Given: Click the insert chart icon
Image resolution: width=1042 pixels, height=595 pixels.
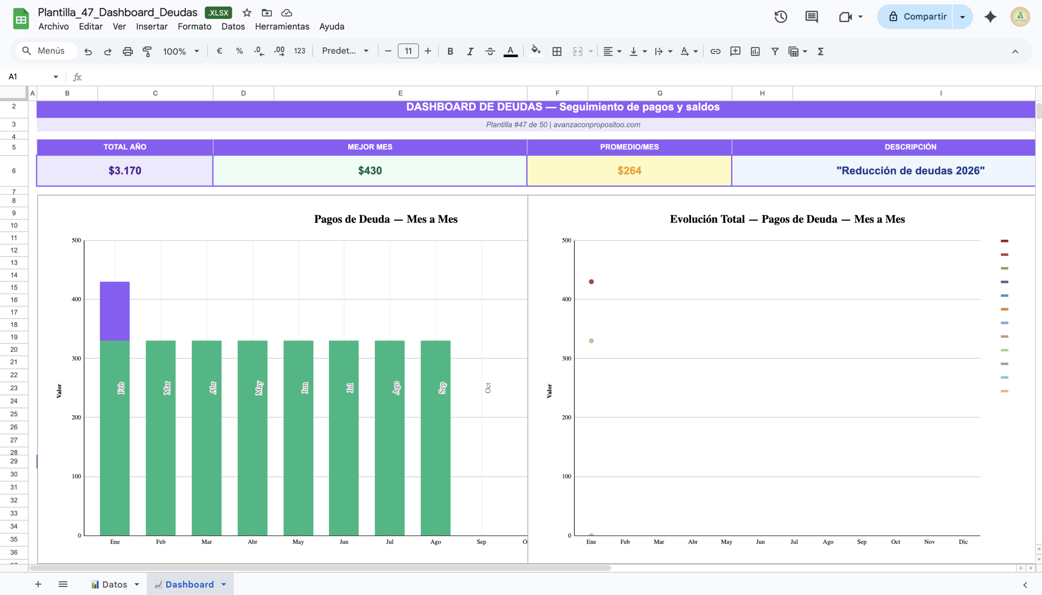Looking at the screenshot, I should click(x=755, y=51).
